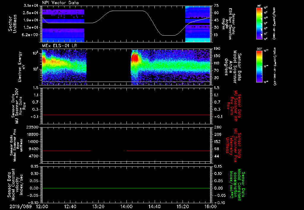Select the "NPI Vector Data" panel title
This screenshot has height=210, width=304.
point(61,3)
